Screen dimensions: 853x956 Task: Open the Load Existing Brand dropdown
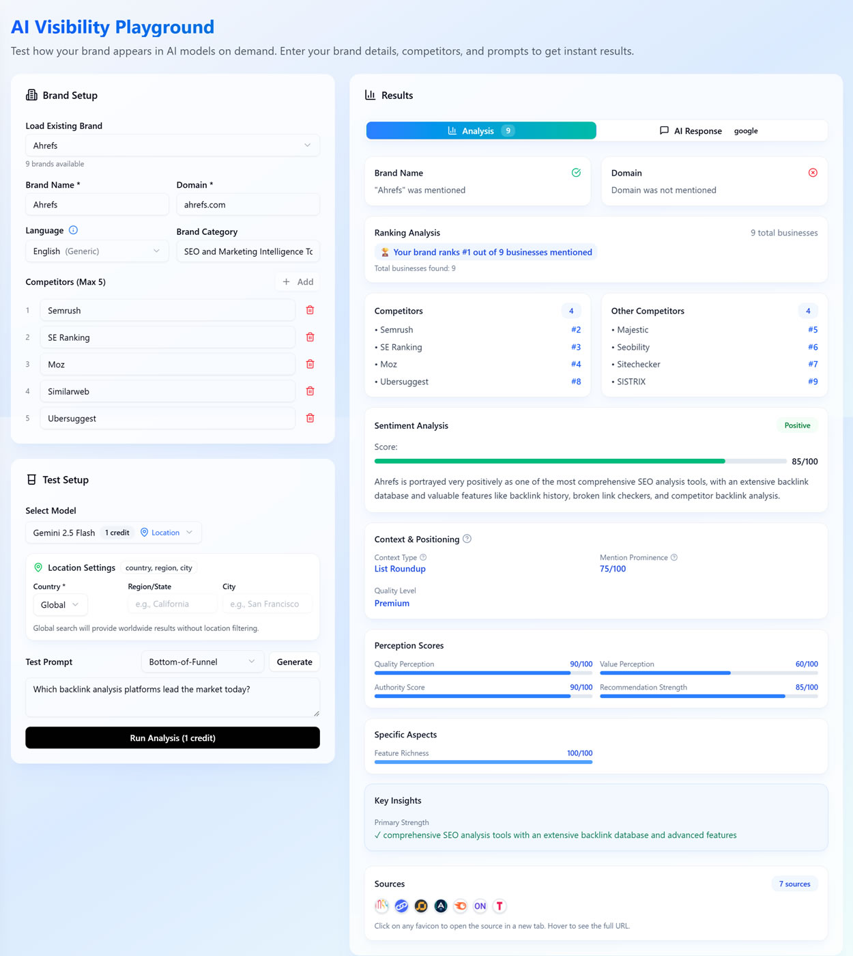pyautogui.click(x=173, y=145)
